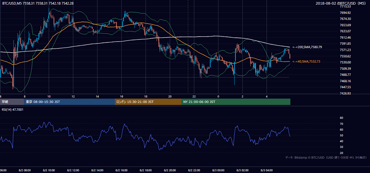Click the 7447.55 price axis label
The height and width of the screenshot is (173, 370).
(345, 87)
